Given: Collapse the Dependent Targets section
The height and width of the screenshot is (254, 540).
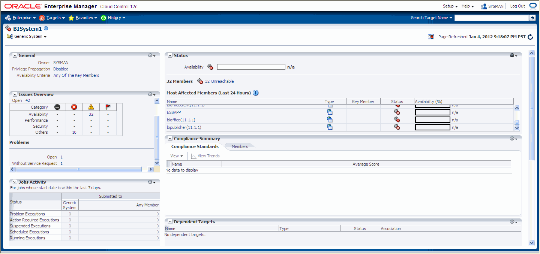Looking at the screenshot, I should pos(170,222).
